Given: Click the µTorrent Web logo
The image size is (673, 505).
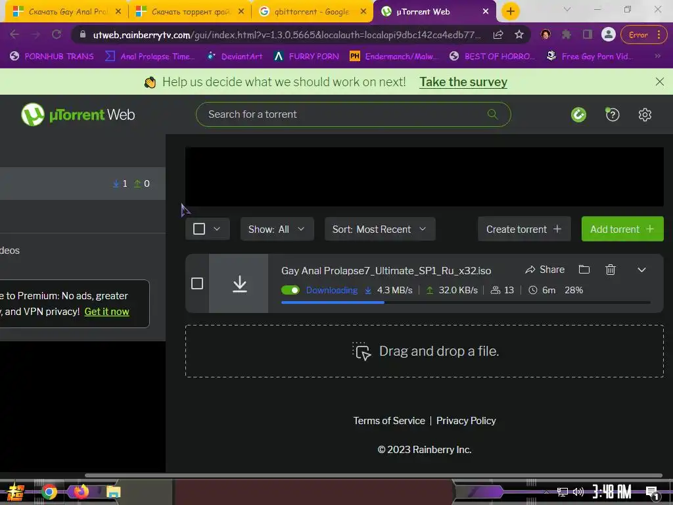Looking at the screenshot, I should [78, 114].
